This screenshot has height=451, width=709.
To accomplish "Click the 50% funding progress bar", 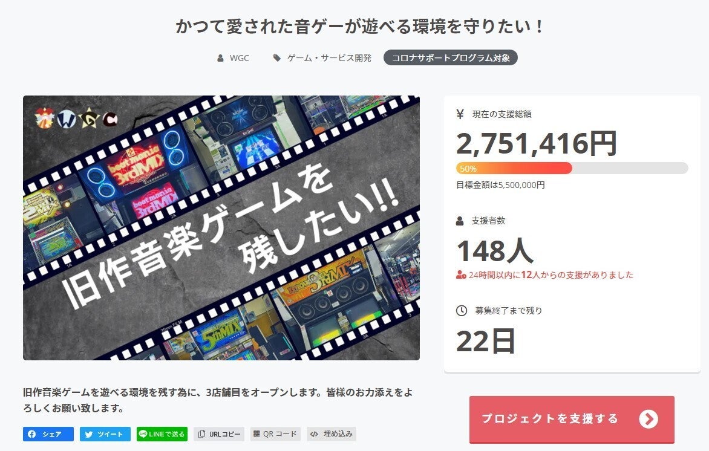I will coord(572,169).
